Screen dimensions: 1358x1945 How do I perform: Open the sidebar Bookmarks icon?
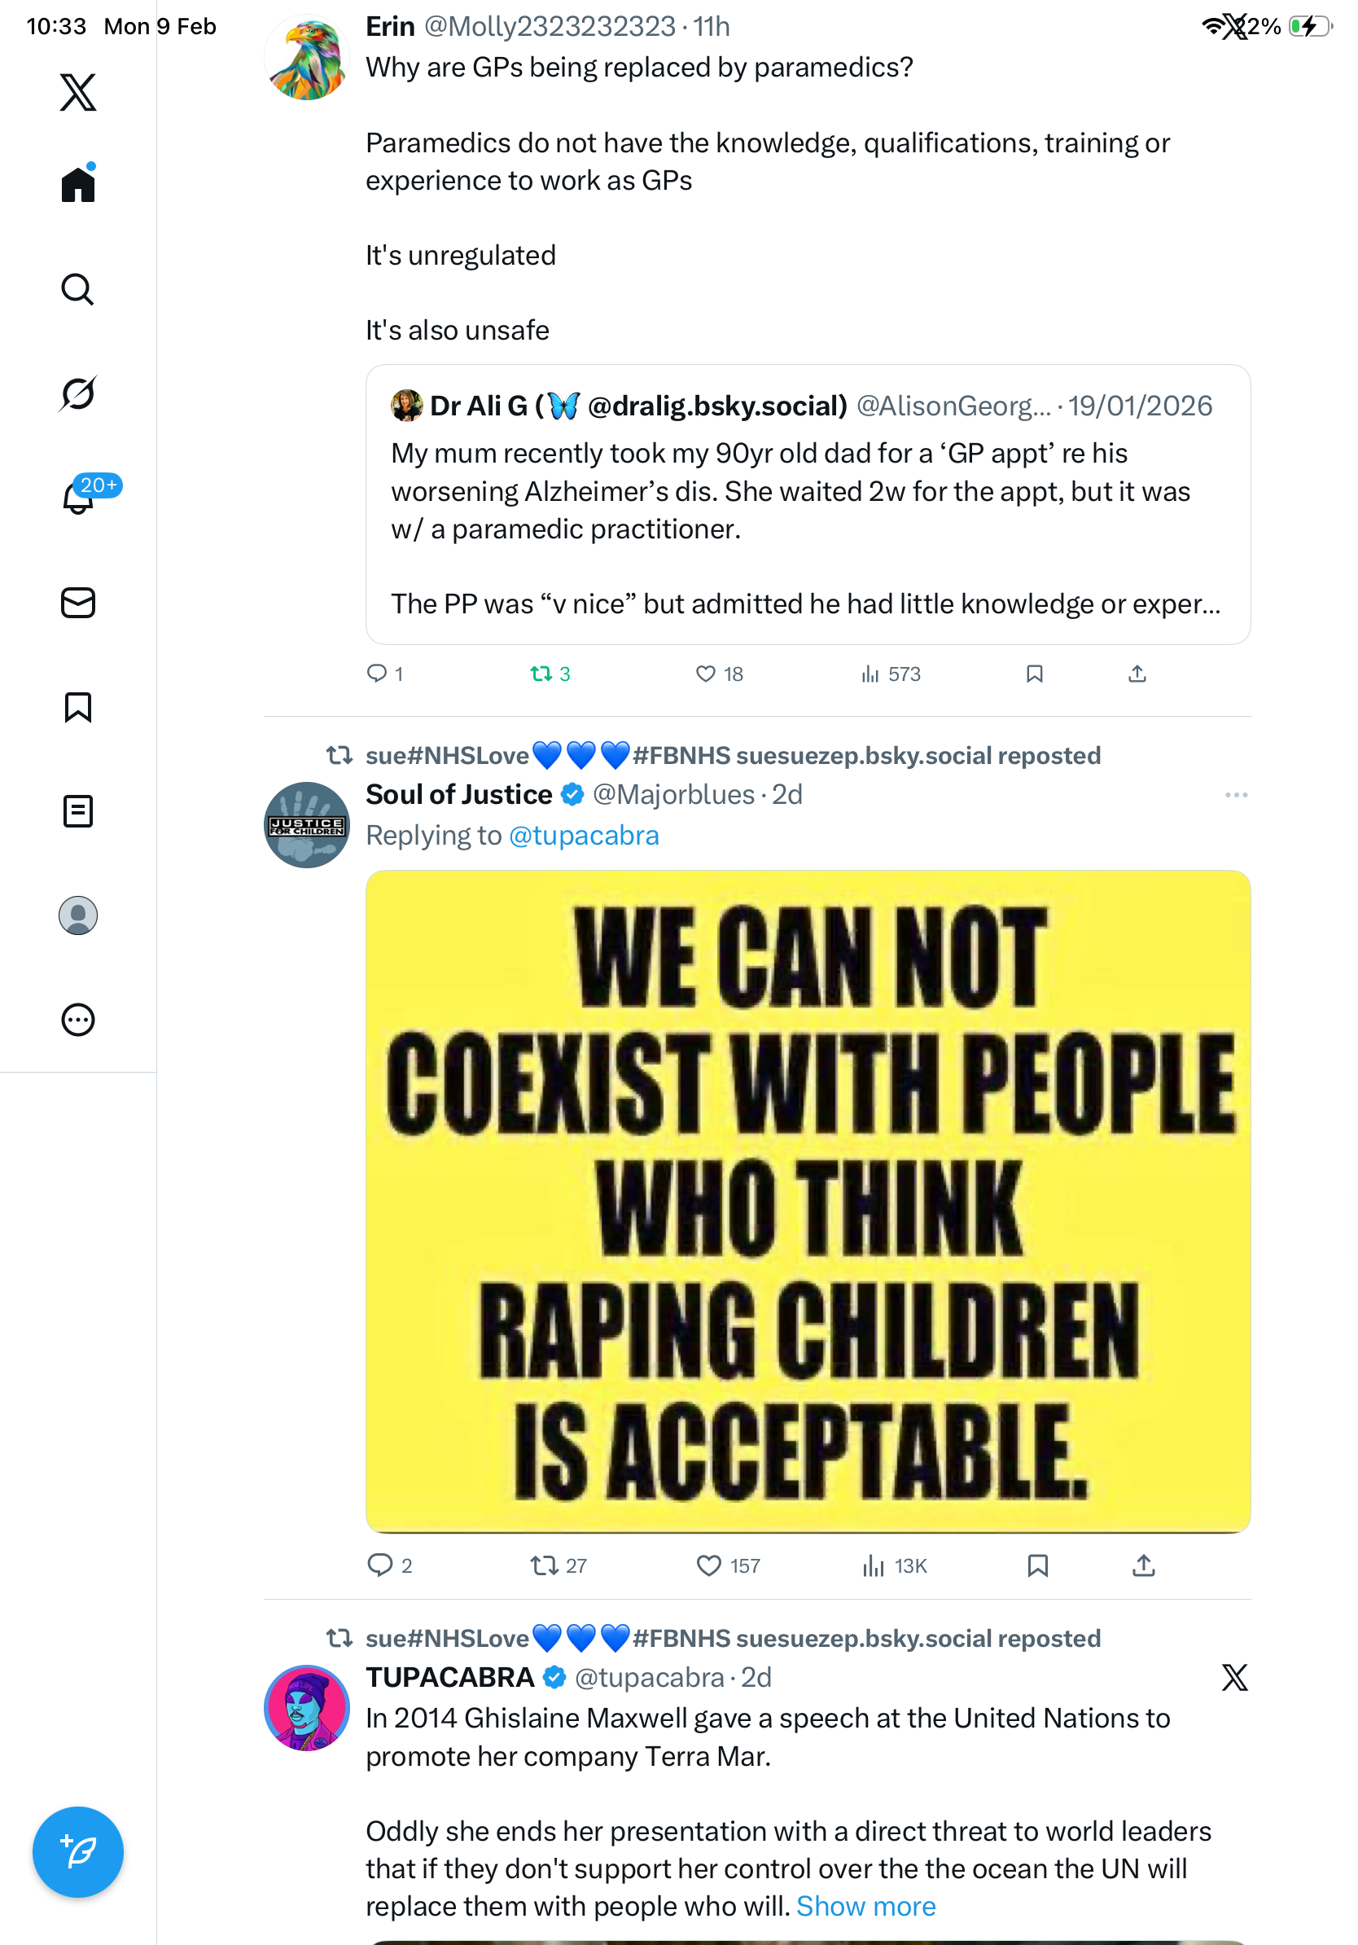[x=78, y=706]
